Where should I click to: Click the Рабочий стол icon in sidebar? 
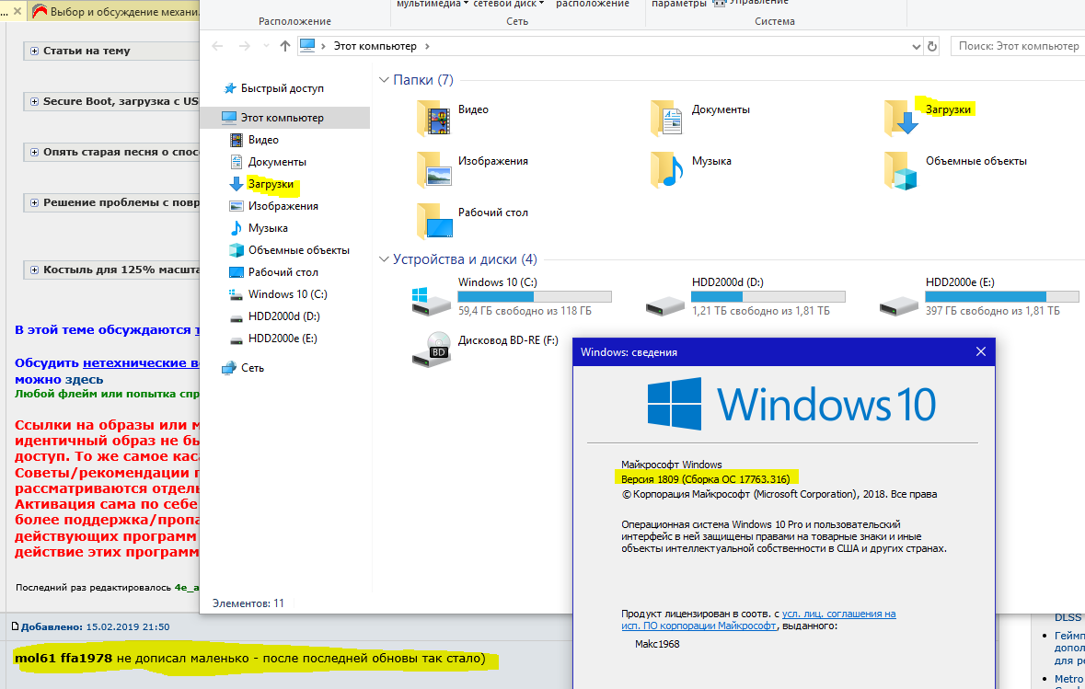tap(236, 272)
